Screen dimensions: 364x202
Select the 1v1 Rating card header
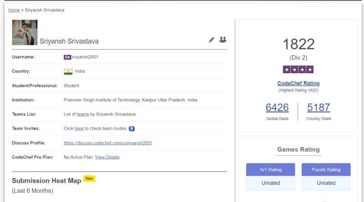271,170
